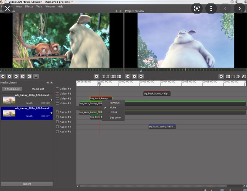Go to the previous image with the arrow
247x191 pixels.
[x=225, y=8]
